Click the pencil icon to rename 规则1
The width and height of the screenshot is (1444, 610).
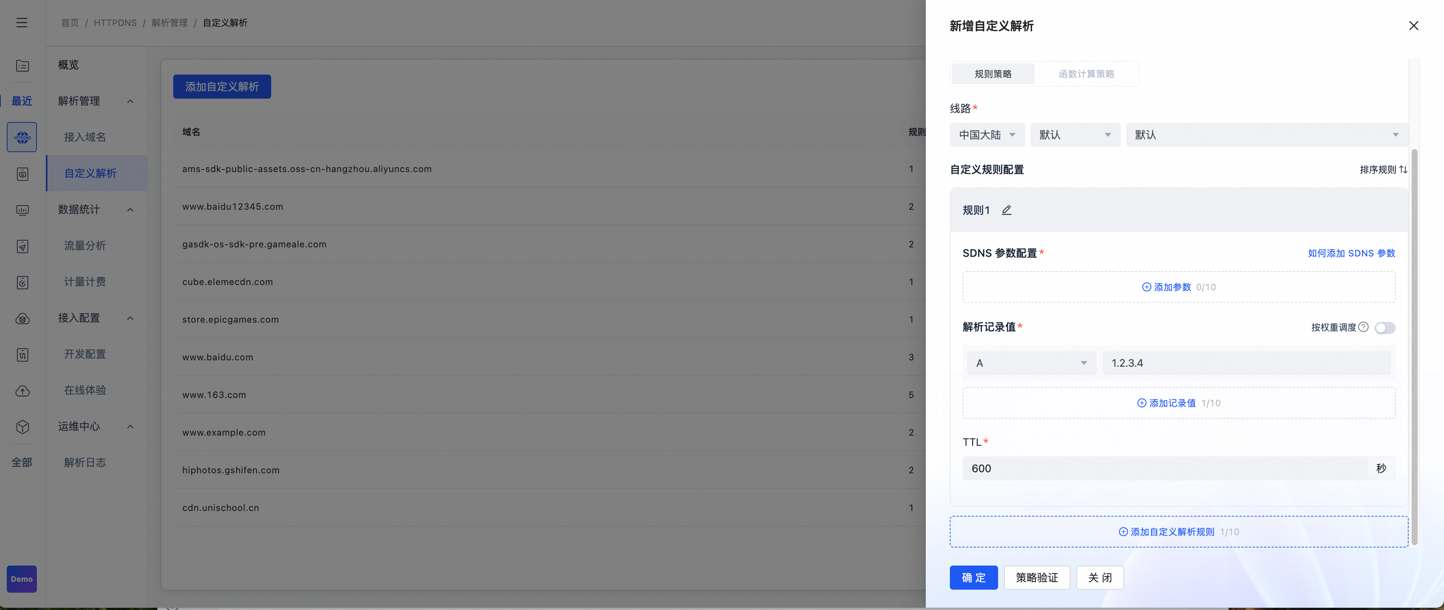[1006, 210]
